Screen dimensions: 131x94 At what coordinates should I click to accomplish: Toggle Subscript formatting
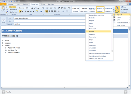point(31,11)
